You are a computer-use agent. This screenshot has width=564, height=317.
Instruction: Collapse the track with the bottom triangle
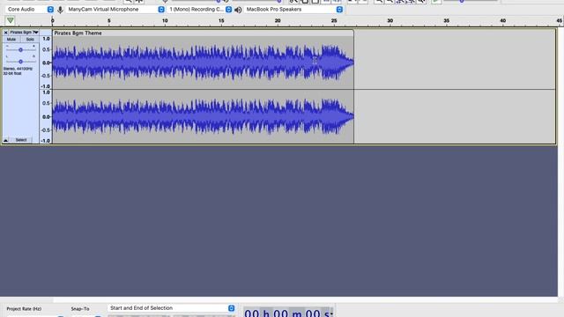point(6,140)
